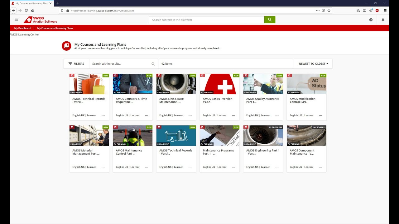399x224 pixels.
Task: Open the Newest to Oldest sort dropdown
Action: click(313, 64)
